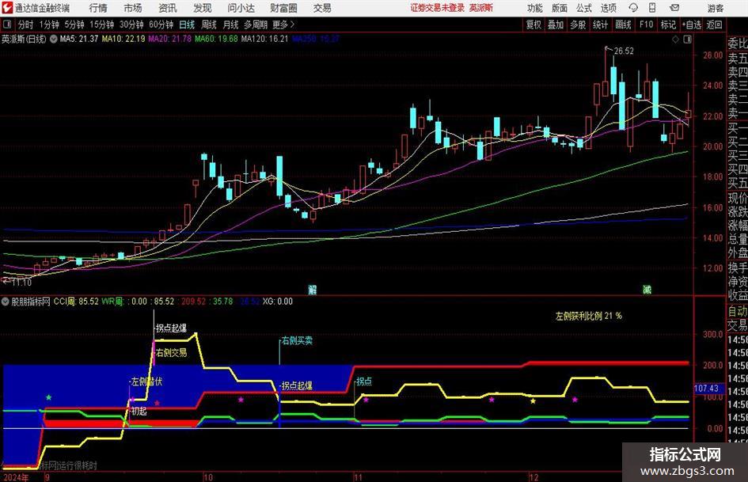Click the green star signal in the indicator pane
This screenshot has height=482, width=748.
click(x=48, y=397)
